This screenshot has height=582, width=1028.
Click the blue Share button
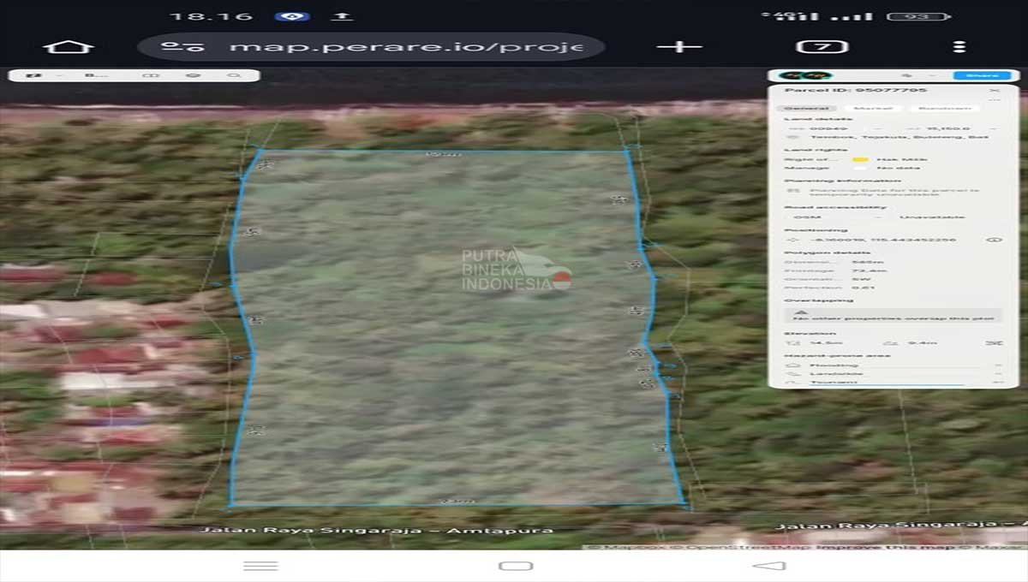click(x=982, y=75)
